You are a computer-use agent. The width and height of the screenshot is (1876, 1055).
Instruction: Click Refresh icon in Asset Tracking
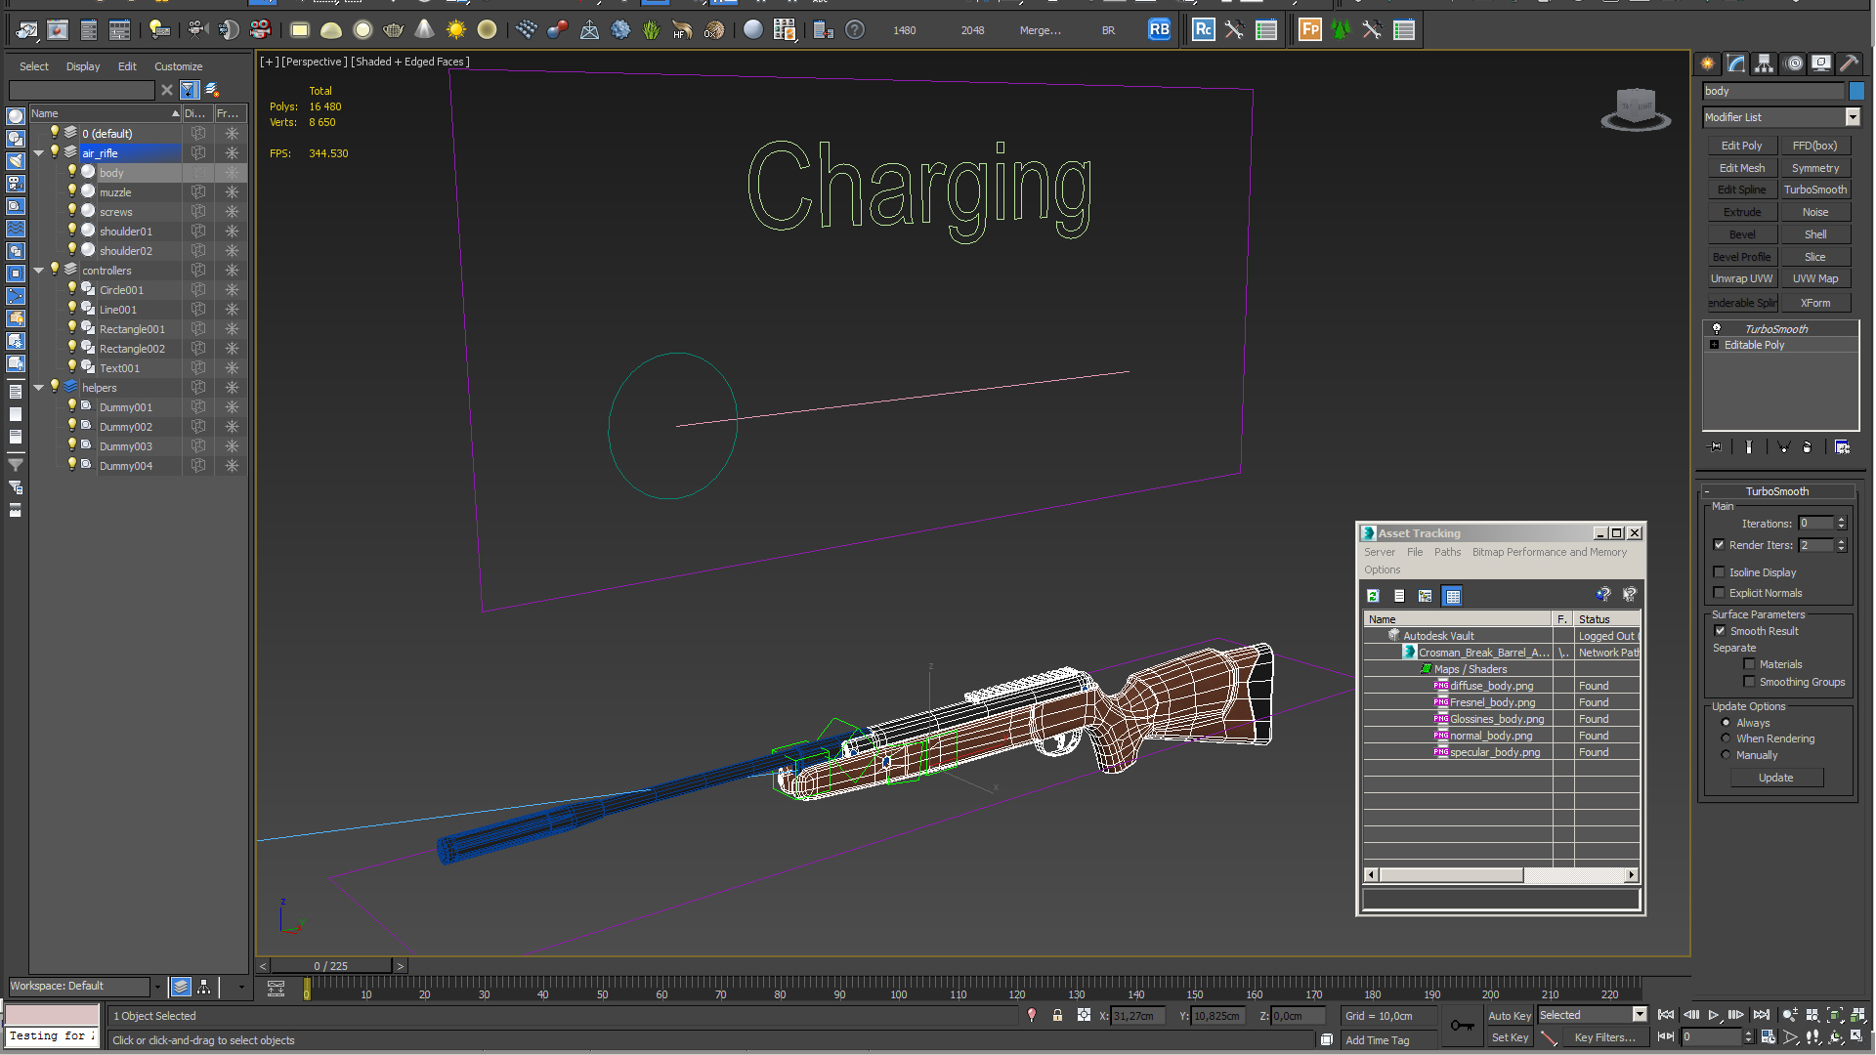(x=1373, y=596)
